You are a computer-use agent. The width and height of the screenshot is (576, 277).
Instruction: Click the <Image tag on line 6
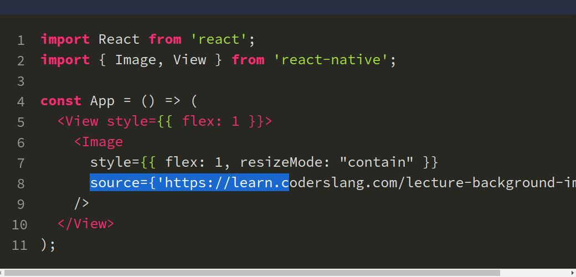tap(99, 142)
